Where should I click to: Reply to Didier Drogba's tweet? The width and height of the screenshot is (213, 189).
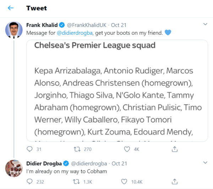click(30, 182)
